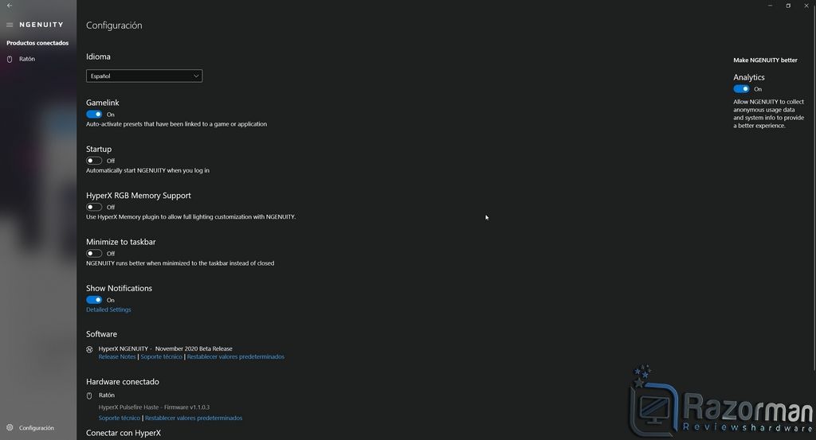Image resolution: width=816 pixels, height=440 pixels.
Task: Click the HyperX Pulsefire Haste firmware text
Action: click(154, 407)
